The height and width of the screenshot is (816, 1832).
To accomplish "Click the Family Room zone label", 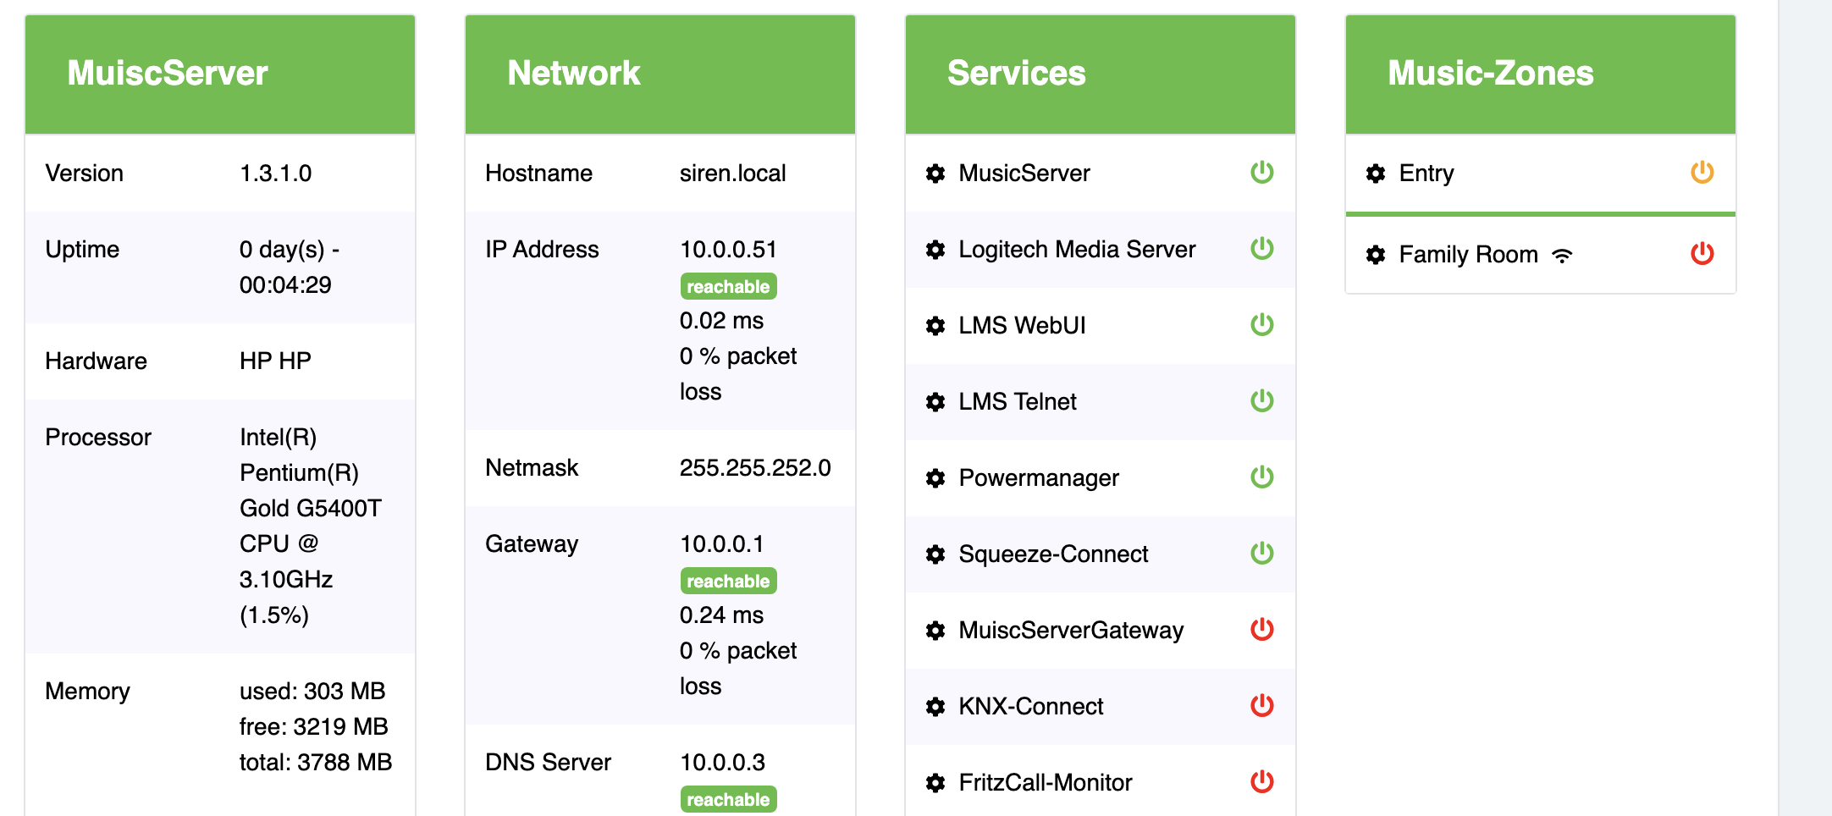I will tap(1468, 255).
